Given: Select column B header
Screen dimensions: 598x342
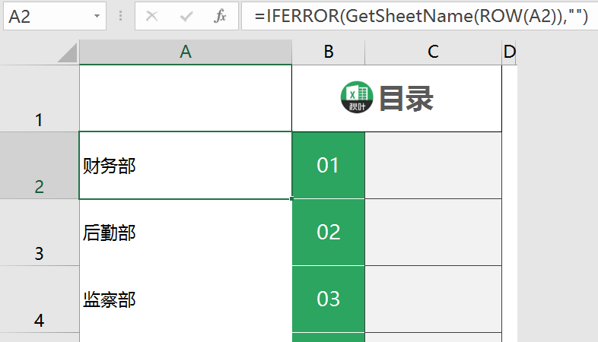Looking at the screenshot, I should [329, 52].
